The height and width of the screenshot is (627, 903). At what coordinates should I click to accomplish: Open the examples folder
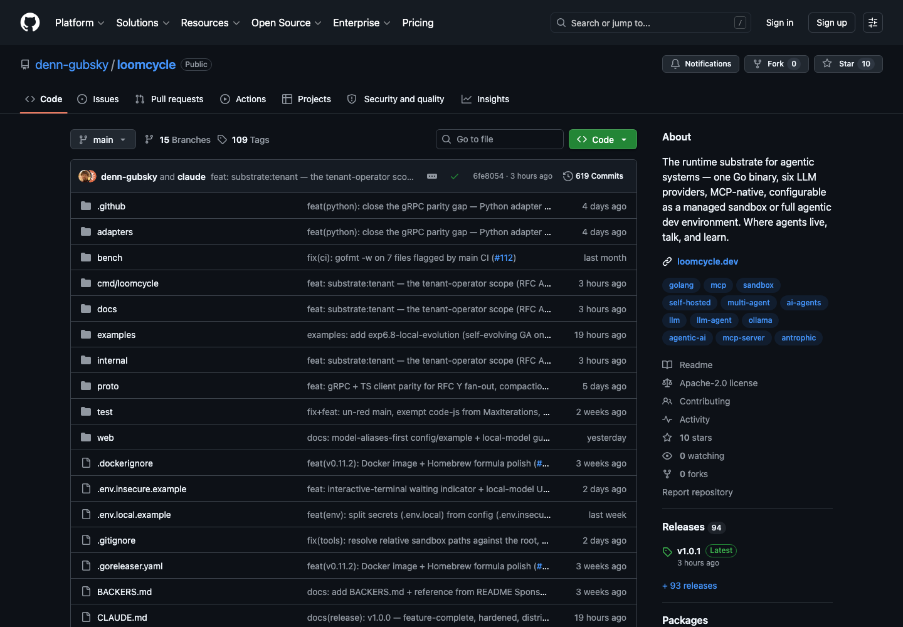coord(116,335)
